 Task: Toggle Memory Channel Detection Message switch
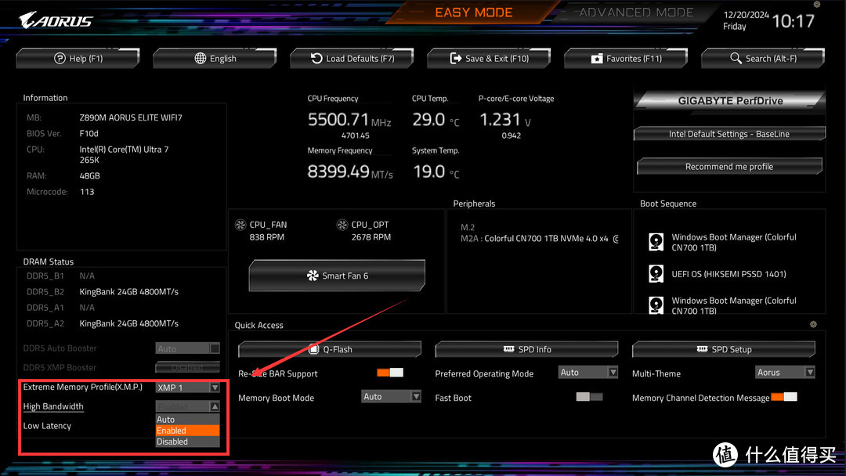784,397
